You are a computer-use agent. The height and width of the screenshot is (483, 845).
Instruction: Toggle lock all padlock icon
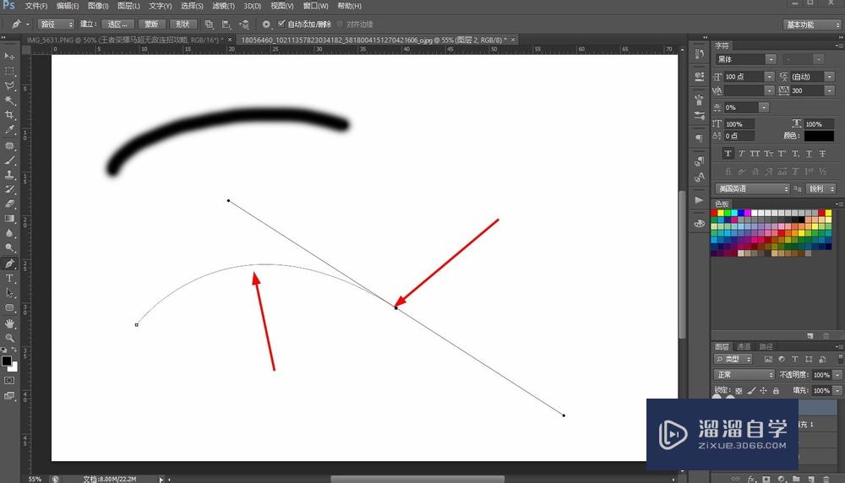coord(776,391)
